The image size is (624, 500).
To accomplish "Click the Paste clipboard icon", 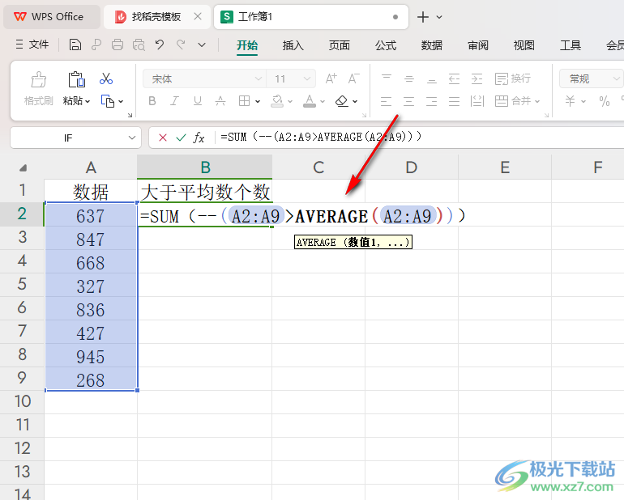I will (x=76, y=79).
